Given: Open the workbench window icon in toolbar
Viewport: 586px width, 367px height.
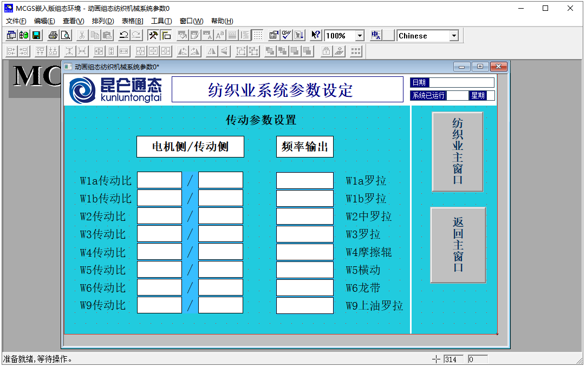Looking at the screenshot, I should 11,36.
